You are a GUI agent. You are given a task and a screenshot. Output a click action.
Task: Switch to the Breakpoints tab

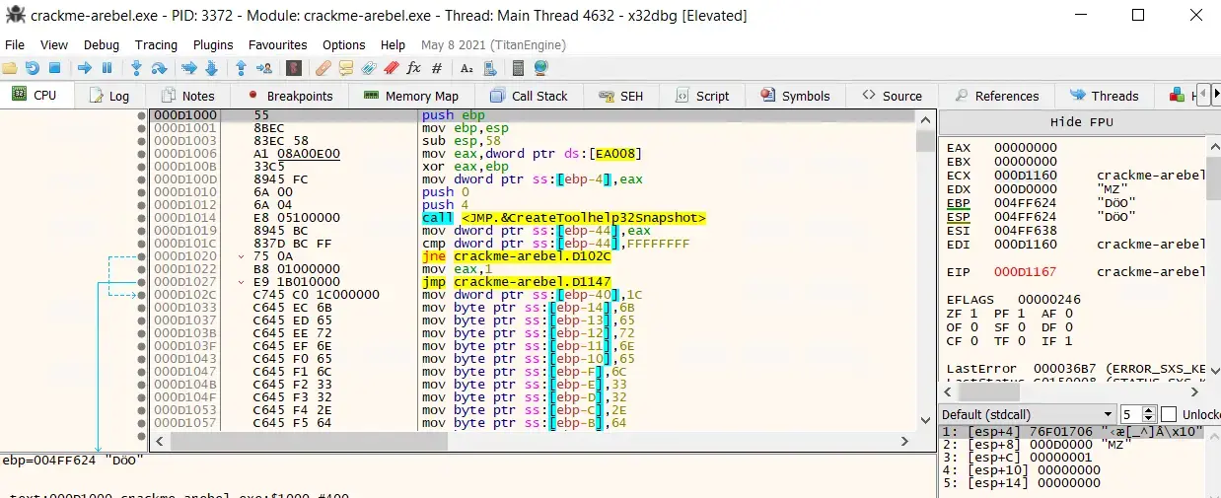click(x=290, y=96)
